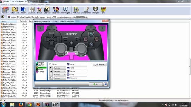
Task: Select the Nelson_Comput... file row
Action: pos(9,61)
